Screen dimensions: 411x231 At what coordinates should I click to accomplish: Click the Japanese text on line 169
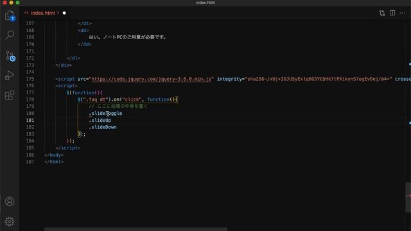pyautogui.click(x=128, y=37)
